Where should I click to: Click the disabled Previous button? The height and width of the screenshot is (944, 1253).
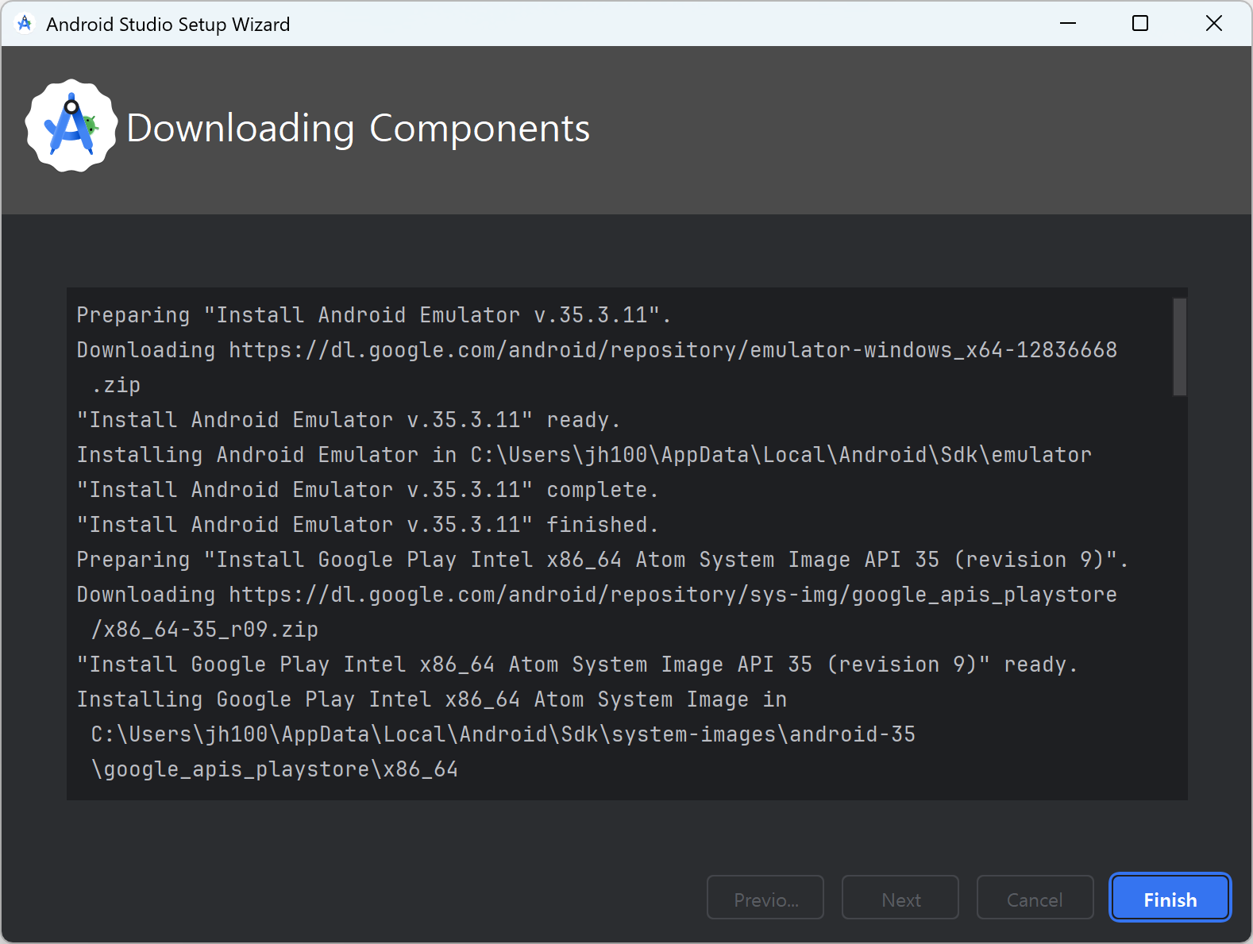point(765,898)
